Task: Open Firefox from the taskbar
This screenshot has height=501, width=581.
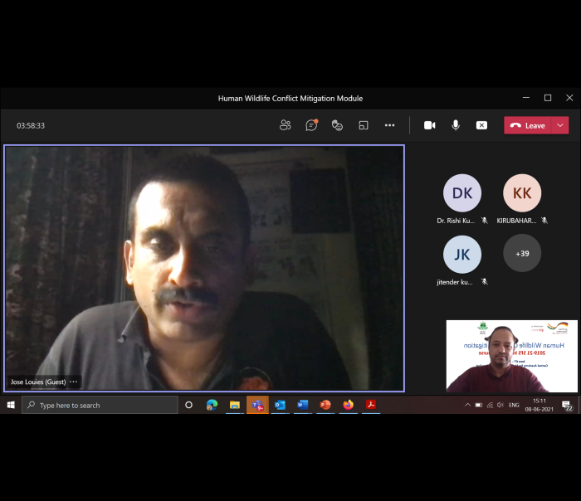Action: point(348,405)
